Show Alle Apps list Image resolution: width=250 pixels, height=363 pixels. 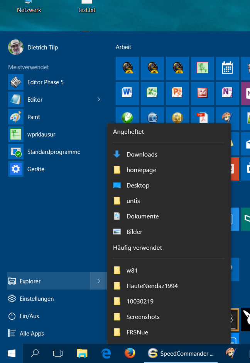(32, 334)
